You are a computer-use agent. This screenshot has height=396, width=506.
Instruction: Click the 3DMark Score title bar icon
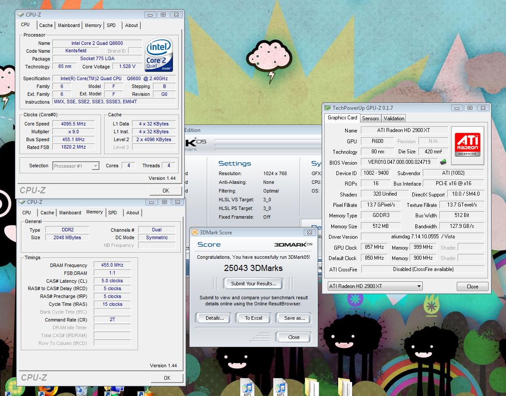[195, 232]
